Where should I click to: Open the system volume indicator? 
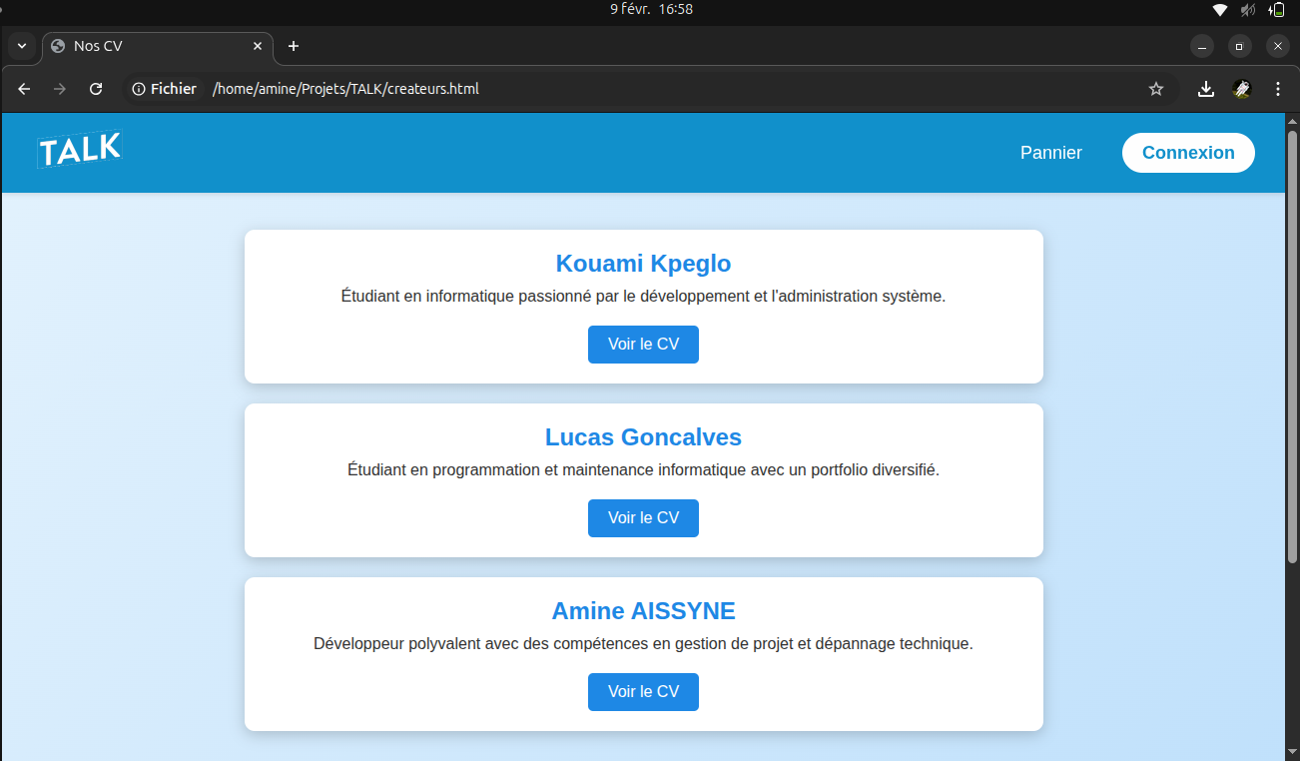pyautogui.click(x=1248, y=10)
